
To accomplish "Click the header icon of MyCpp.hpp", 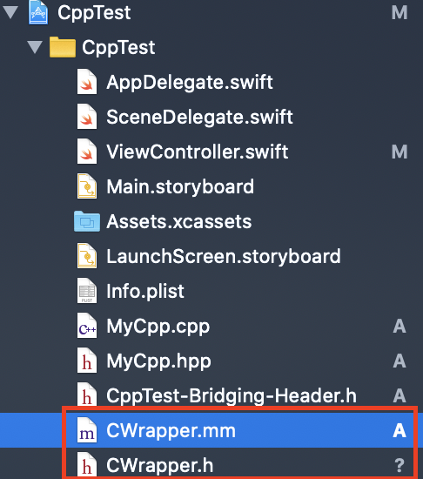I will coord(87,361).
